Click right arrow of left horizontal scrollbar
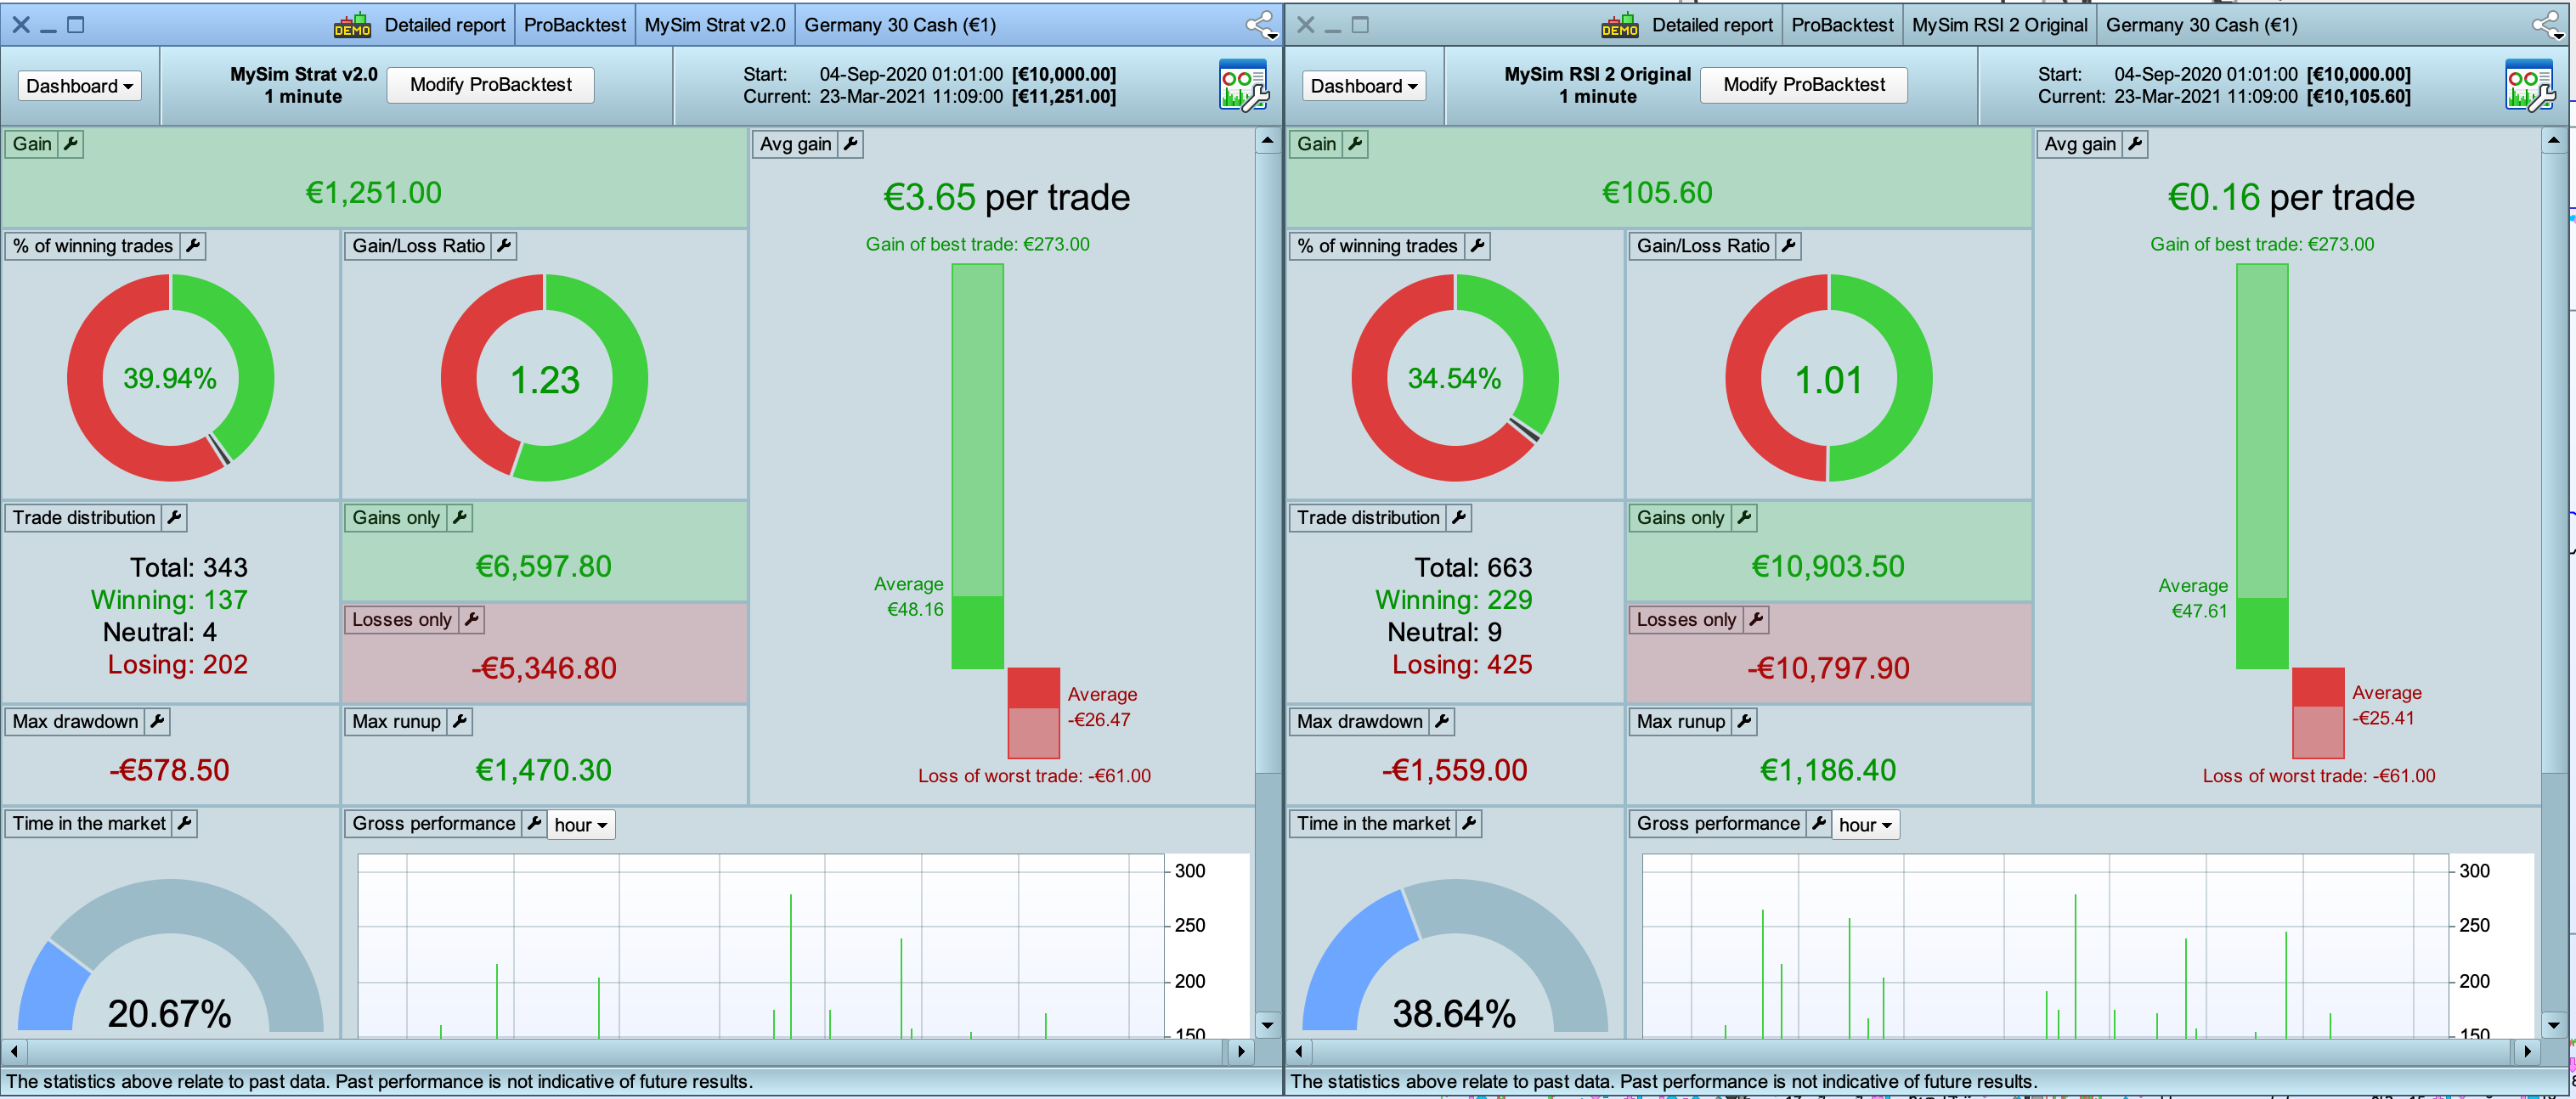The height and width of the screenshot is (1099, 2576). 1240,1051
